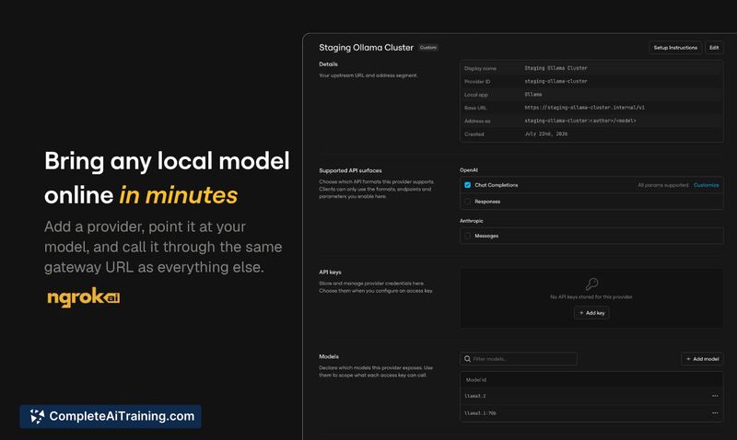
Task: Click the key icon in the API keys panel
Action: tap(591, 284)
